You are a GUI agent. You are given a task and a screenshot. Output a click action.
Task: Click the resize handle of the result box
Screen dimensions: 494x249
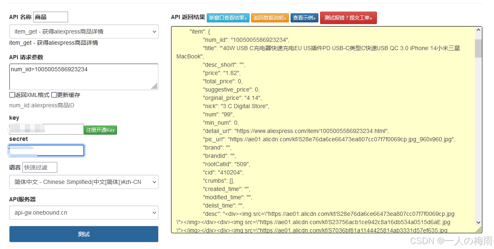tap(479, 230)
